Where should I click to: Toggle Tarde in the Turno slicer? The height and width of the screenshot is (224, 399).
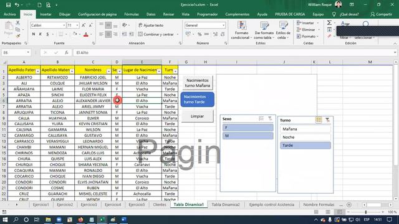tap(305, 146)
